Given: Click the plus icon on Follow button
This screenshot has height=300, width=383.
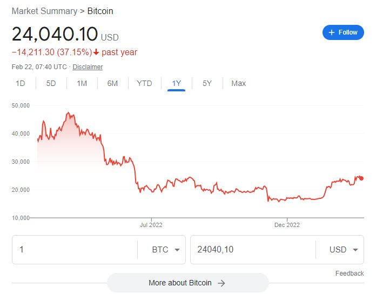Looking at the screenshot, I should pos(332,32).
